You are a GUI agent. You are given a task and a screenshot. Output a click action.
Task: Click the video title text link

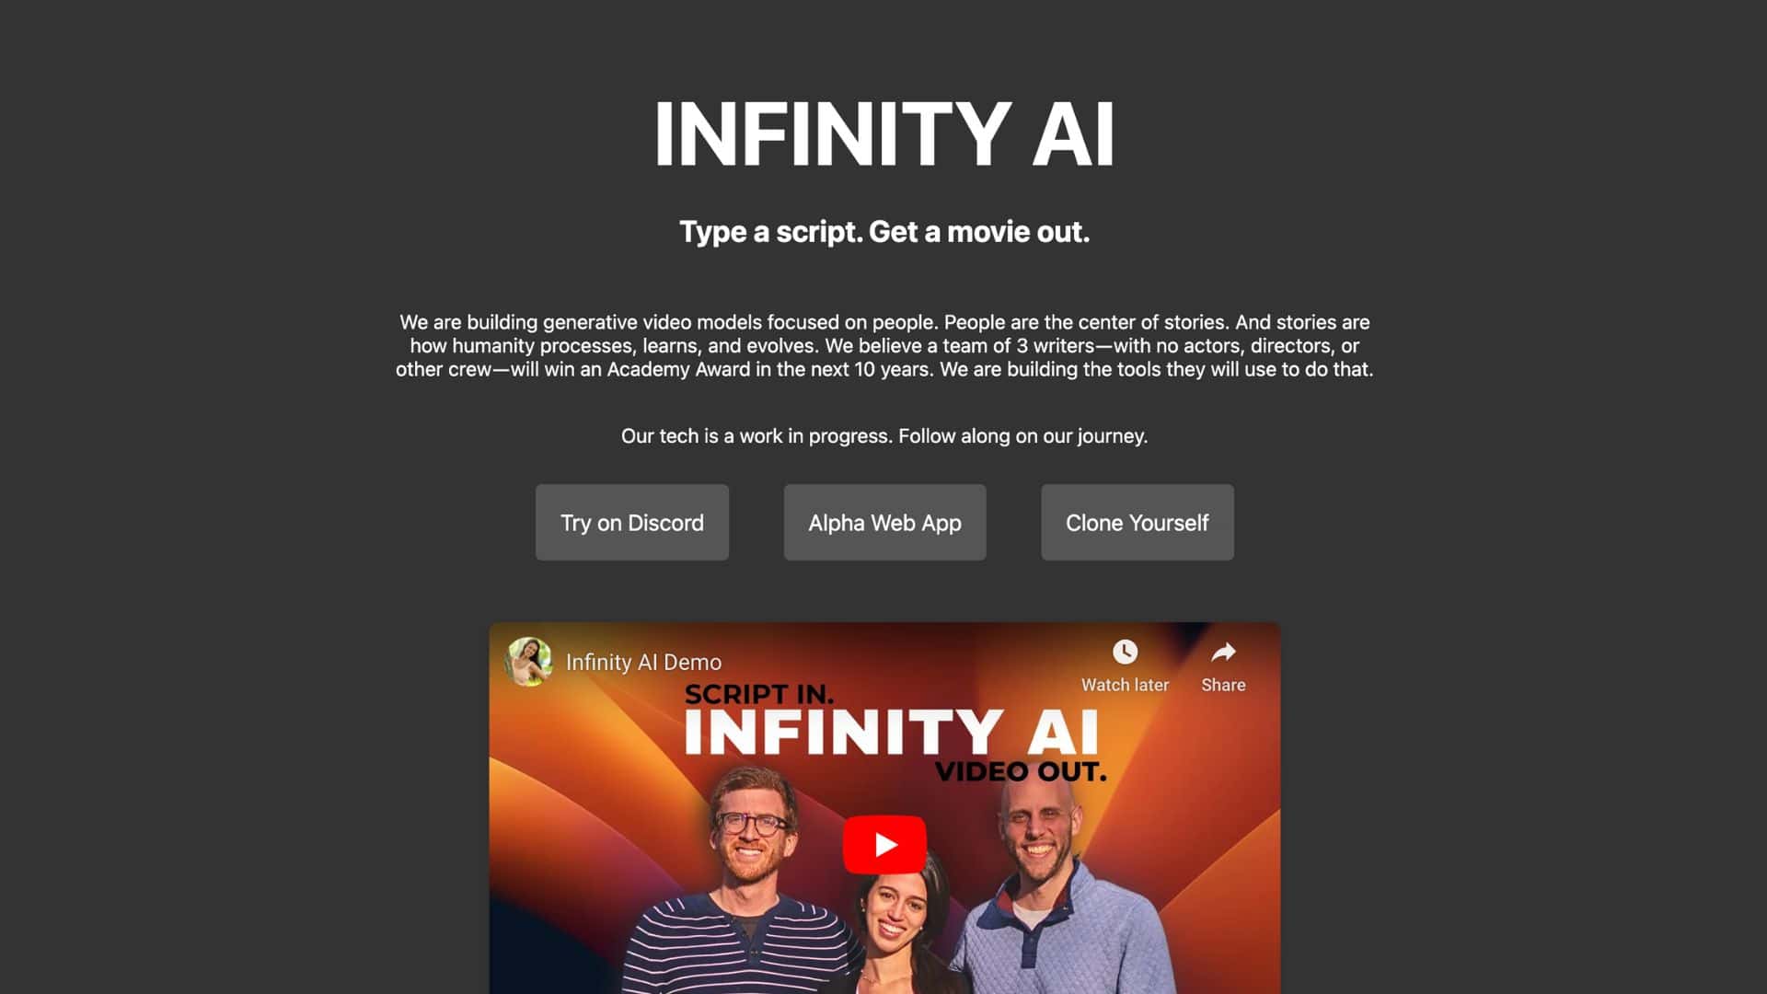pyautogui.click(x=643, y=662)
